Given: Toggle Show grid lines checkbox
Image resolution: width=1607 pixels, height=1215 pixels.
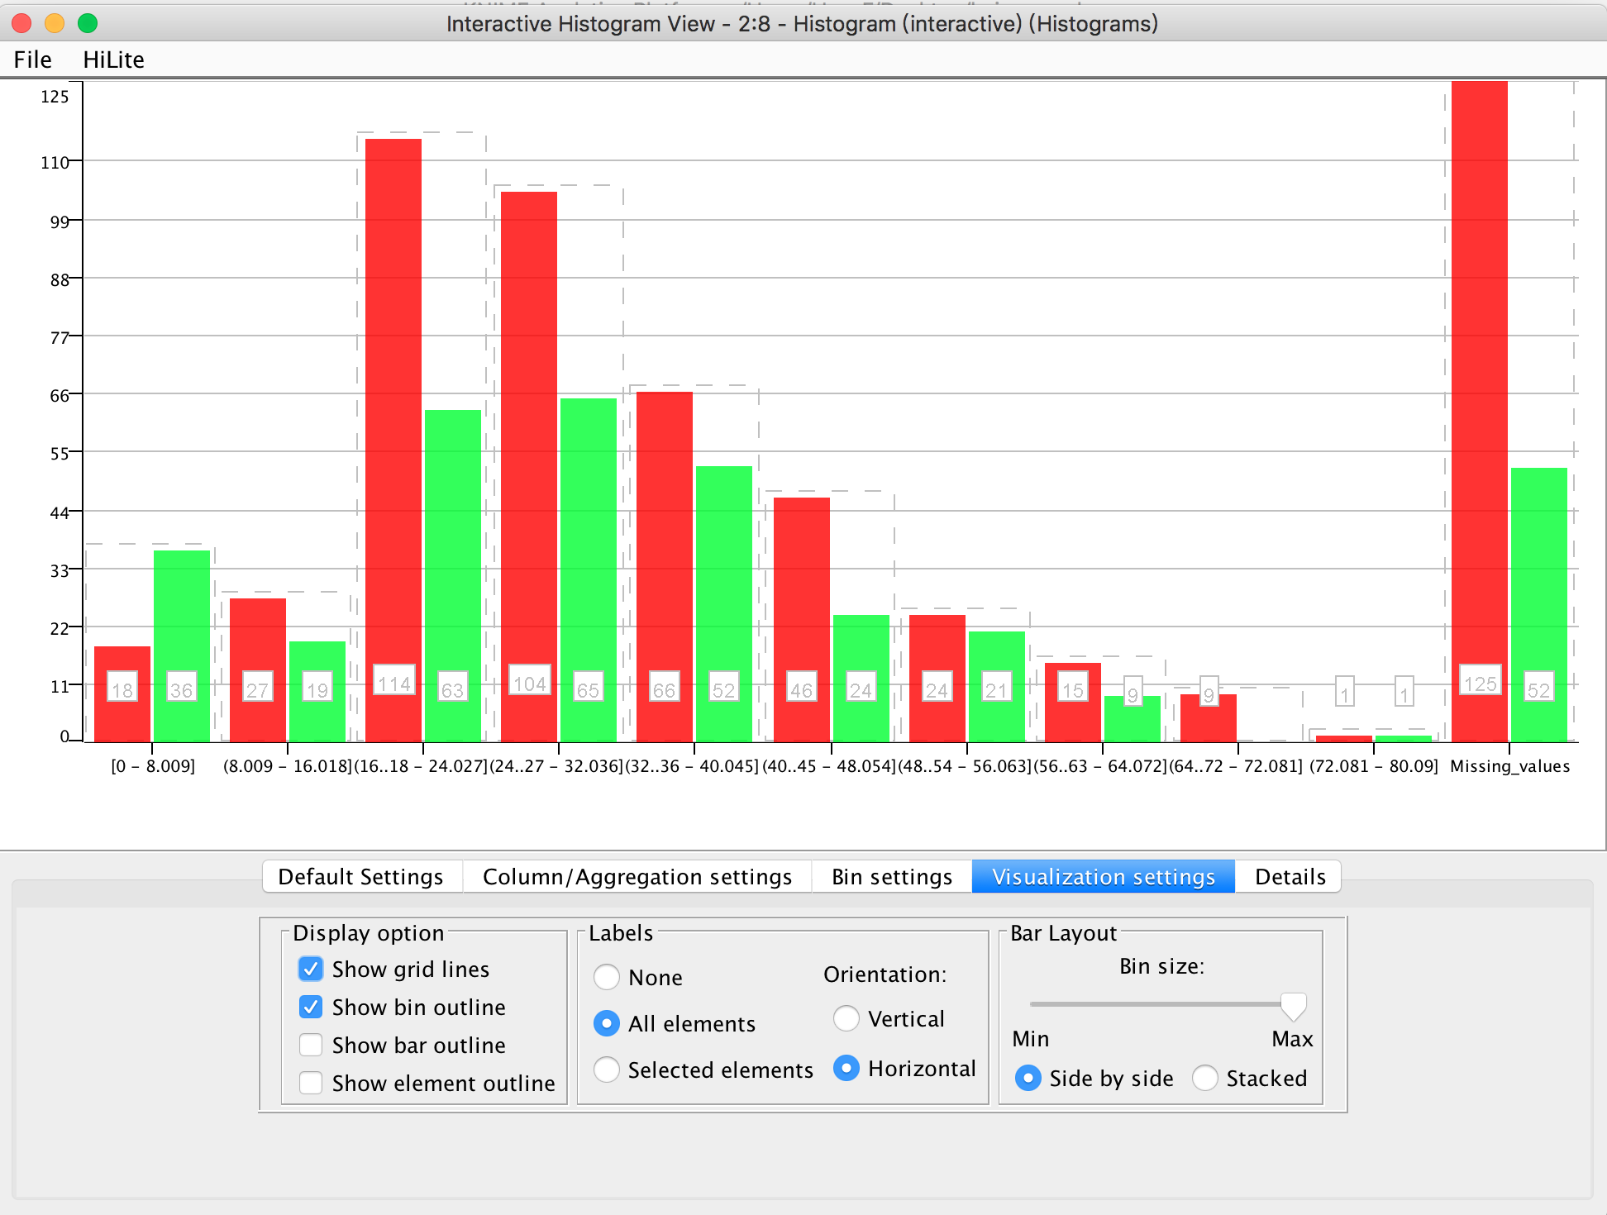Looking at the screenshot, I should 310,966.
